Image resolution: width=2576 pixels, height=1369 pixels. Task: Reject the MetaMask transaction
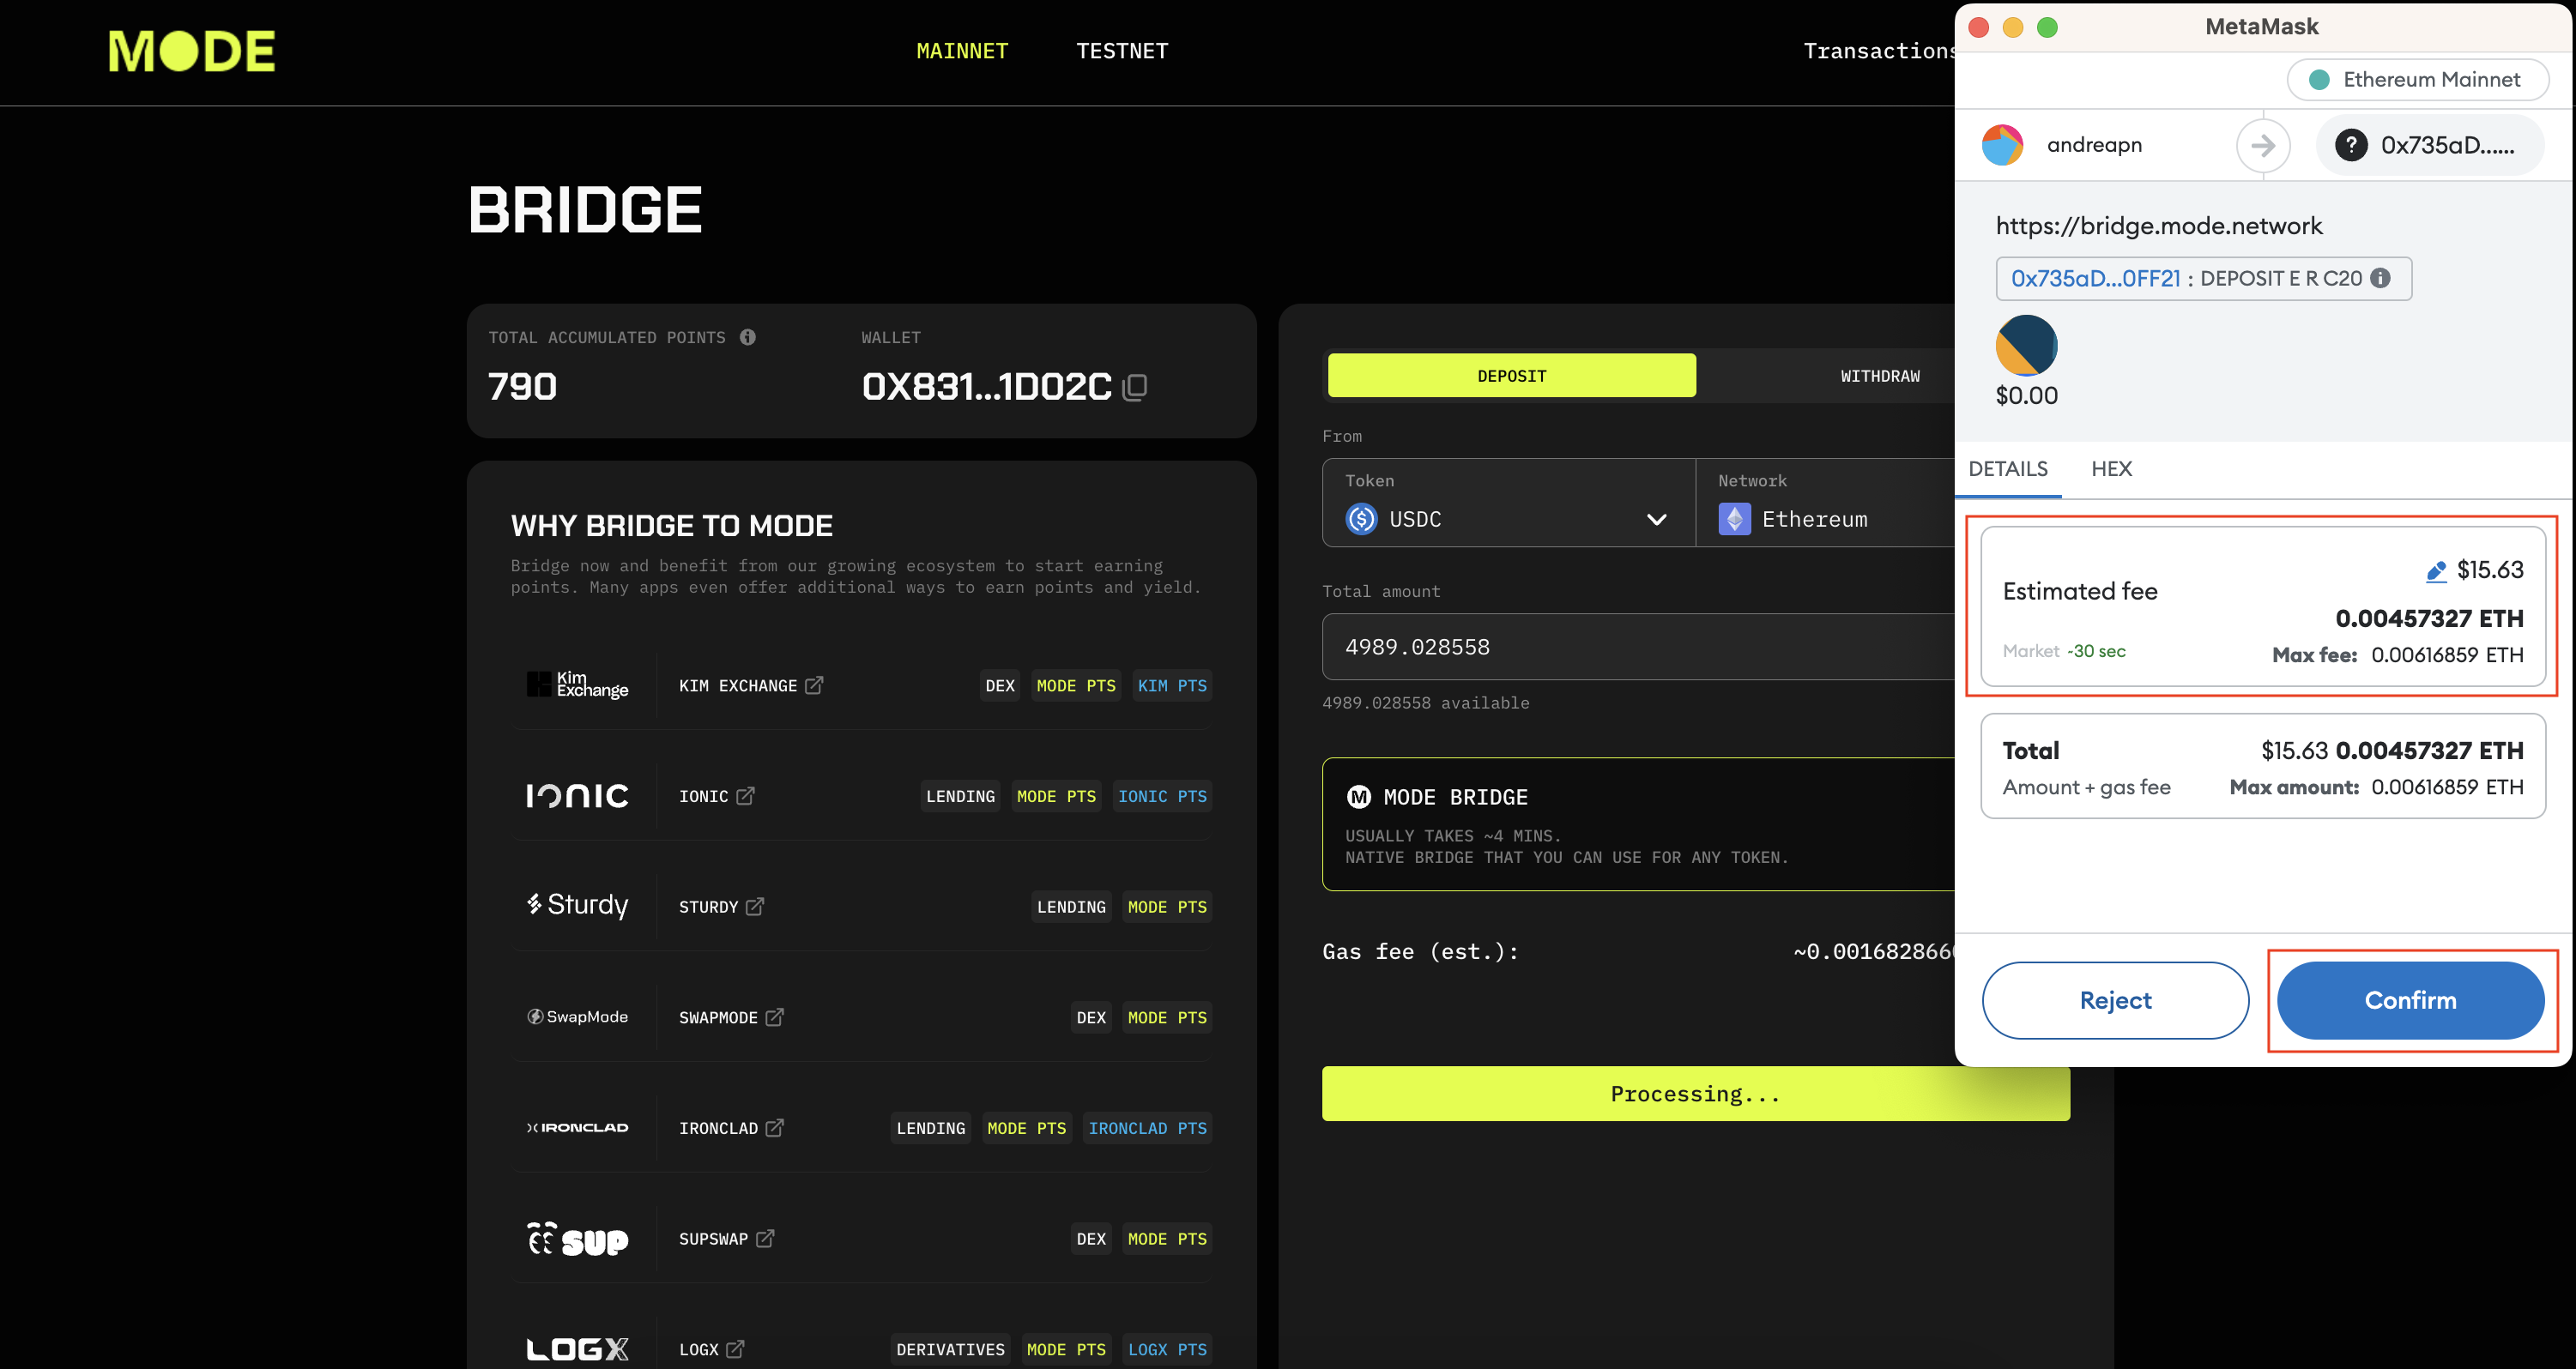[x=2115, y=1000]
